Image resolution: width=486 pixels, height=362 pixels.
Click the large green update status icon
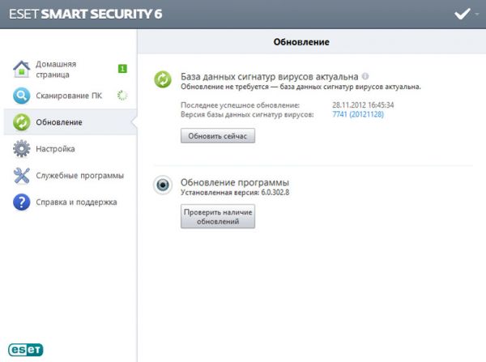[163, 79]
